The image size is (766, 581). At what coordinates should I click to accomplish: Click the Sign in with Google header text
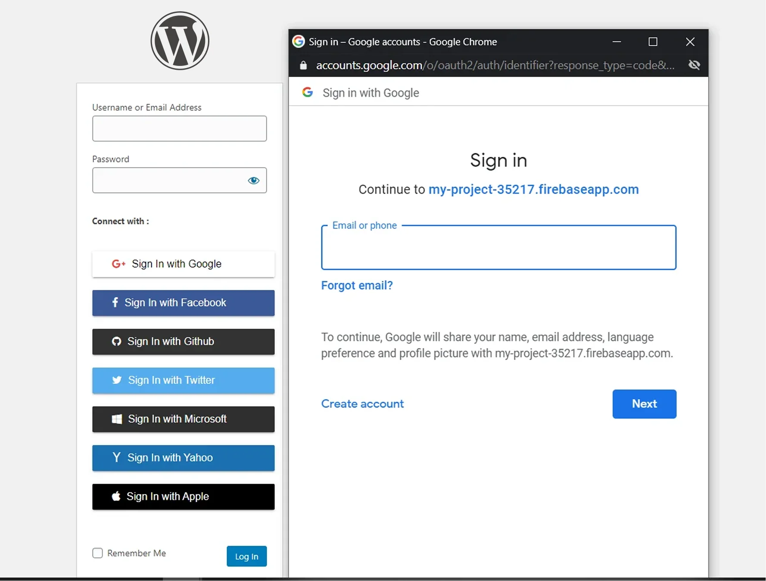point(371,93)
